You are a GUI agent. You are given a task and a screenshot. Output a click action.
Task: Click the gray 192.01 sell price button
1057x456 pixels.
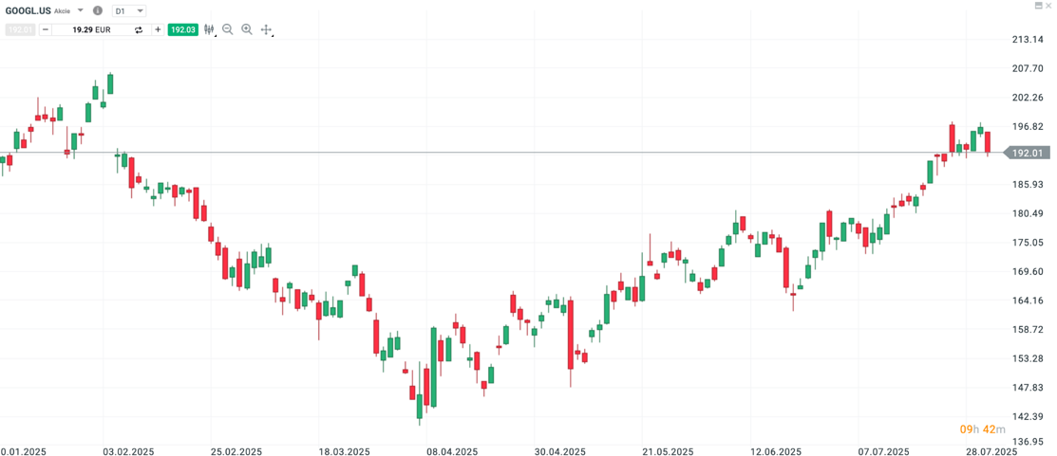(19, 29)
